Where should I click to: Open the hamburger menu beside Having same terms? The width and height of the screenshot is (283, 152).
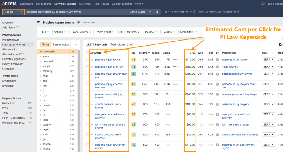pyautogui.click(x=38, y=22)
